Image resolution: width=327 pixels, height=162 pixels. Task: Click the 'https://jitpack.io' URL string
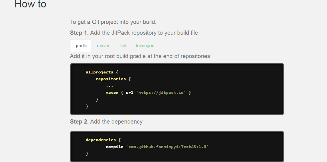pos(161,93)
